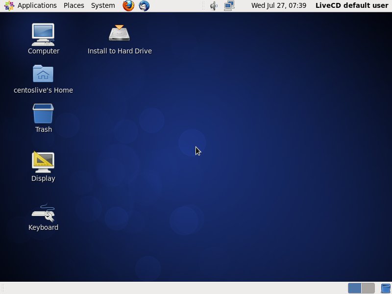This screenshot has height=294, width=392.
Task: Click the volume speaker icon
Action: coord(214,6)
